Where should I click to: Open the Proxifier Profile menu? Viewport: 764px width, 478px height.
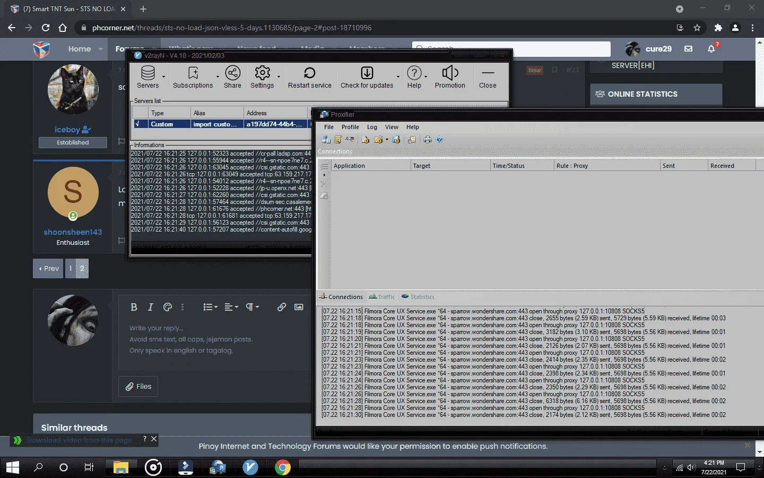click(350, 127)
